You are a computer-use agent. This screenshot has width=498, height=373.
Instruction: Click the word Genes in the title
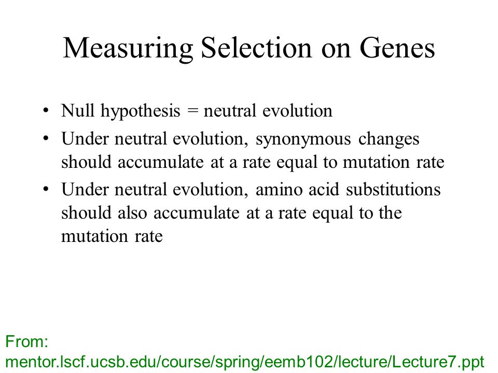pos(397,48)
